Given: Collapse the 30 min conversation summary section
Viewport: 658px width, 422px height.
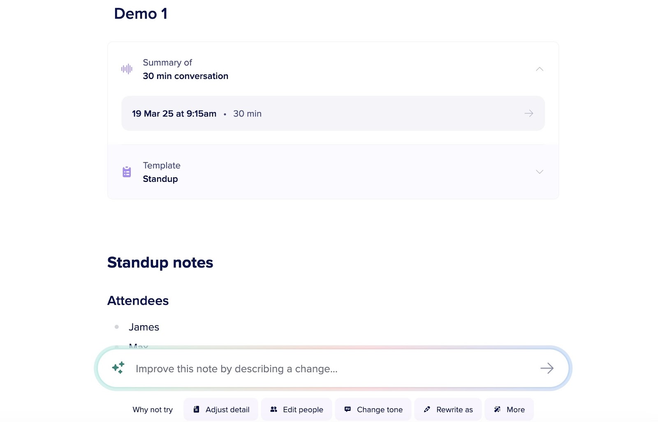Looking at the screenshot, I should tap(540, 69).
